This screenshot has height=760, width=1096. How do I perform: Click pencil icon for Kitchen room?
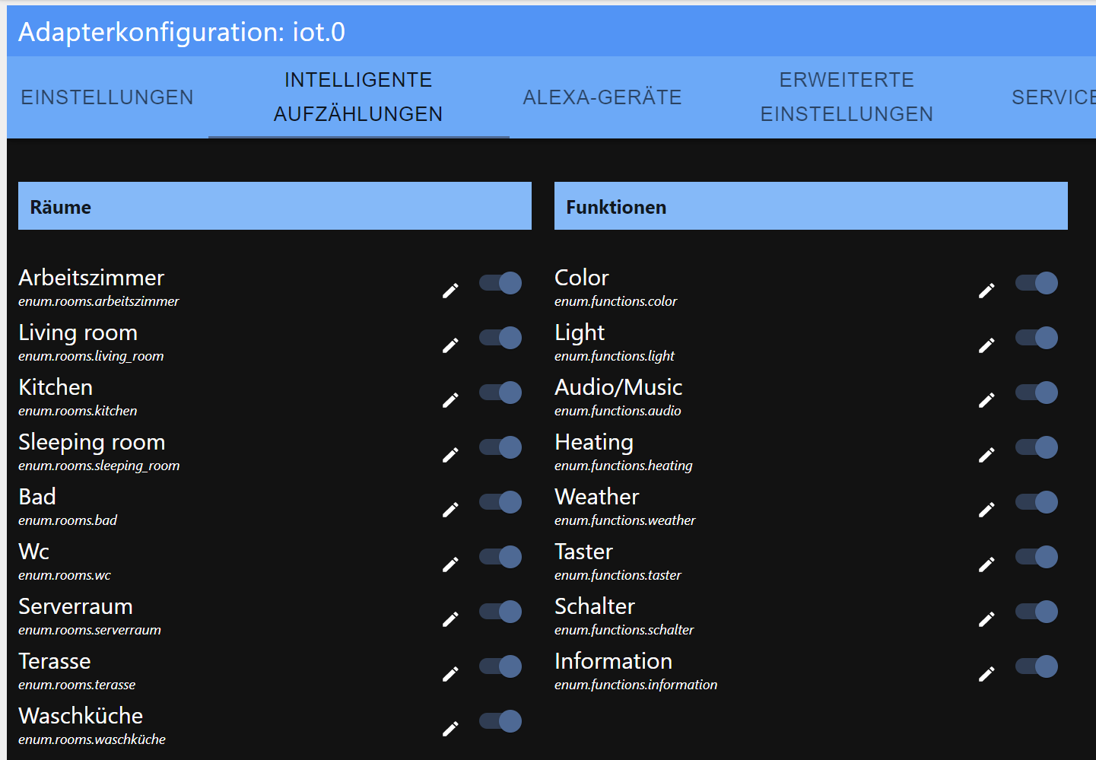[x=450, y=400]
